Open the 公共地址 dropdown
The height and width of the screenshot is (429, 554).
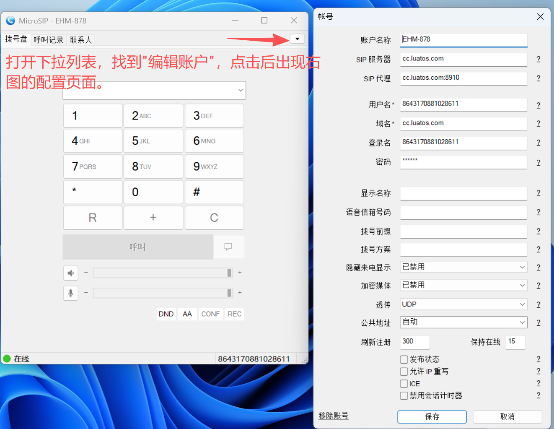click(x=463, y=322)
